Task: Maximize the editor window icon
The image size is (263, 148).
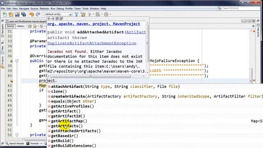Action: (254, 21)
